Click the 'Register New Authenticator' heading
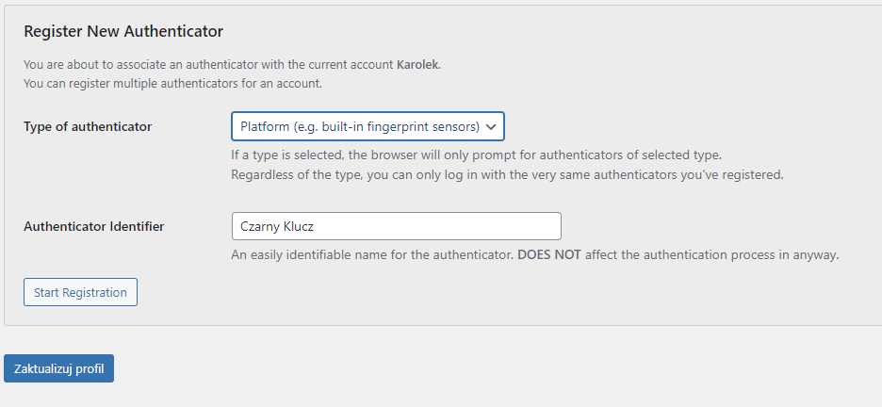 coord(123,31)
